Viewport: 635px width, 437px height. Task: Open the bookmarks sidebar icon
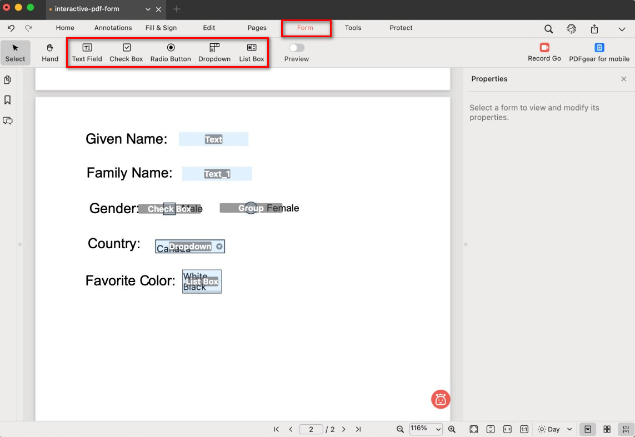coord(8,100)
